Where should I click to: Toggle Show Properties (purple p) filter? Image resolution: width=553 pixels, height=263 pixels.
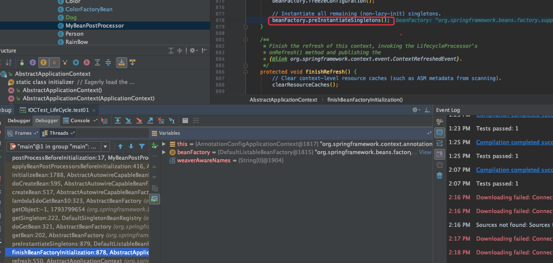[x=33, y=63]
